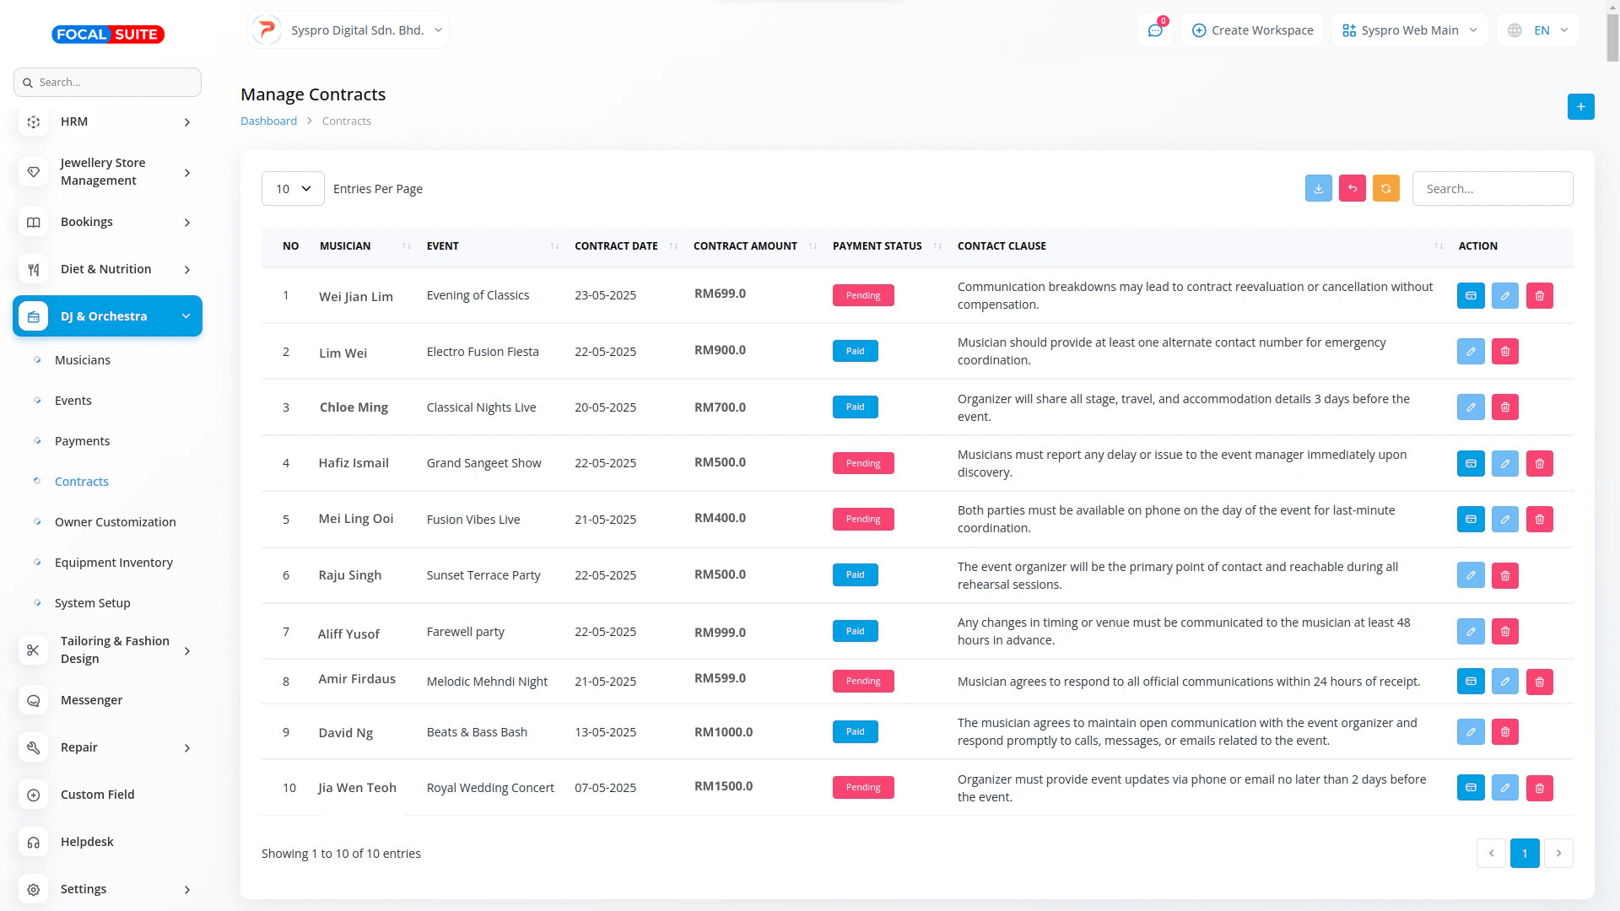This screenshot has width=1620, height=911.
Task: Edit Jia Wen Teoh contract pencil icon
Action: tap(1505, 788)
